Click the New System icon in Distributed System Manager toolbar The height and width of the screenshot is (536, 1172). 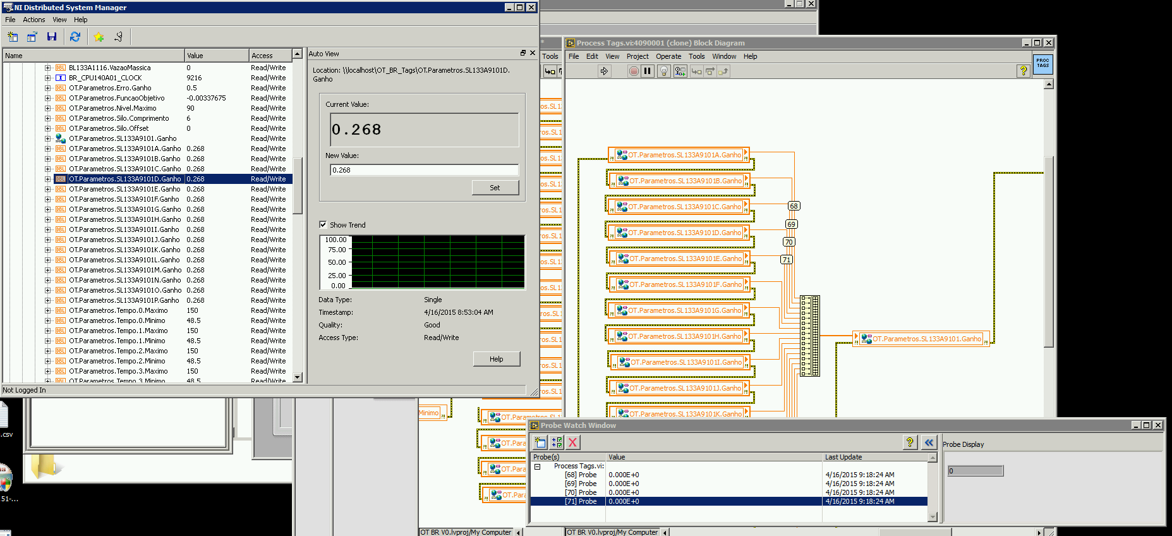pos(13,37)
